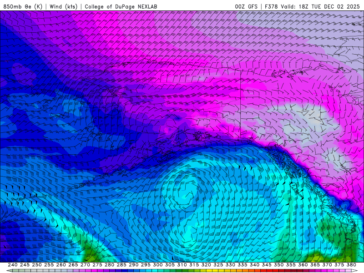Click the 245 value on the color scale
Image resolution: width=364 pixels, height=273 pixels.
pos(25,265)
